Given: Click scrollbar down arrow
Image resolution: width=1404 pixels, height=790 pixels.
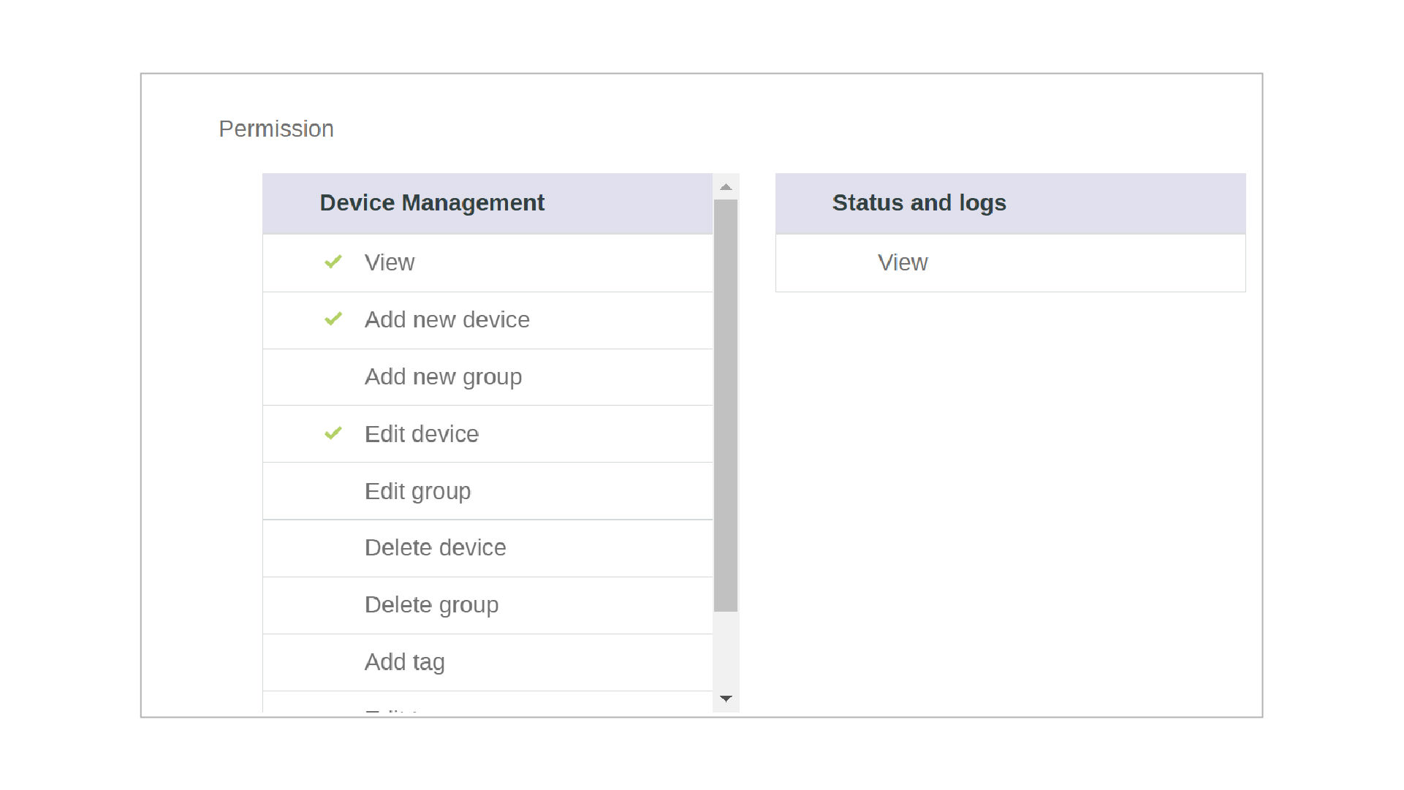Looking at the screenshot, I should (726, 699).
